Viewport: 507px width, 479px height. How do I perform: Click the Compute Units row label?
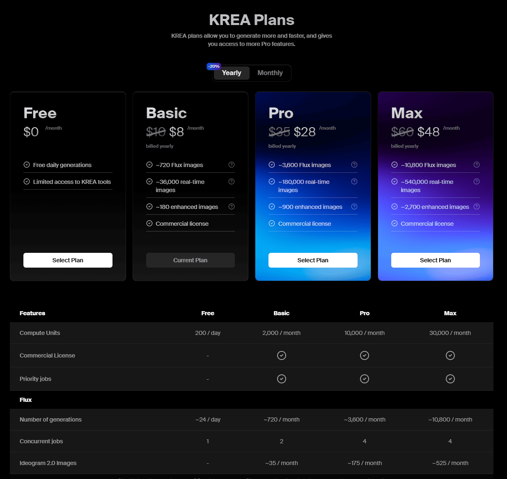[40, 333]
